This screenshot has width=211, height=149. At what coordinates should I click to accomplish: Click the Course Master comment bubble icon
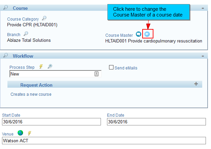138,34
